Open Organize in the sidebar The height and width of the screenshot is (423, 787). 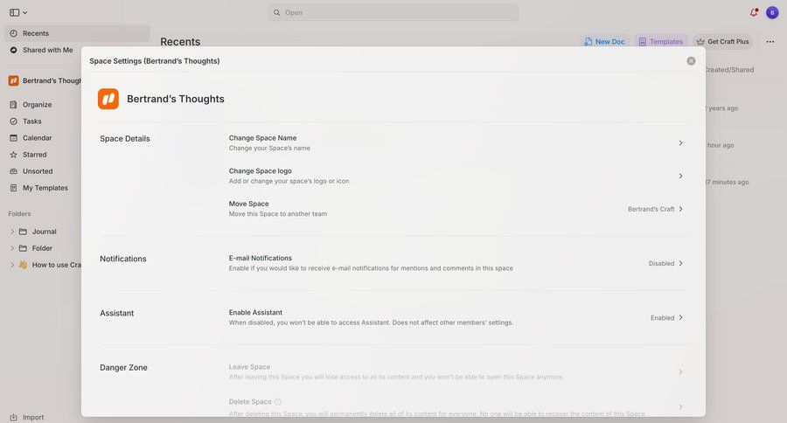click(37, 104)
